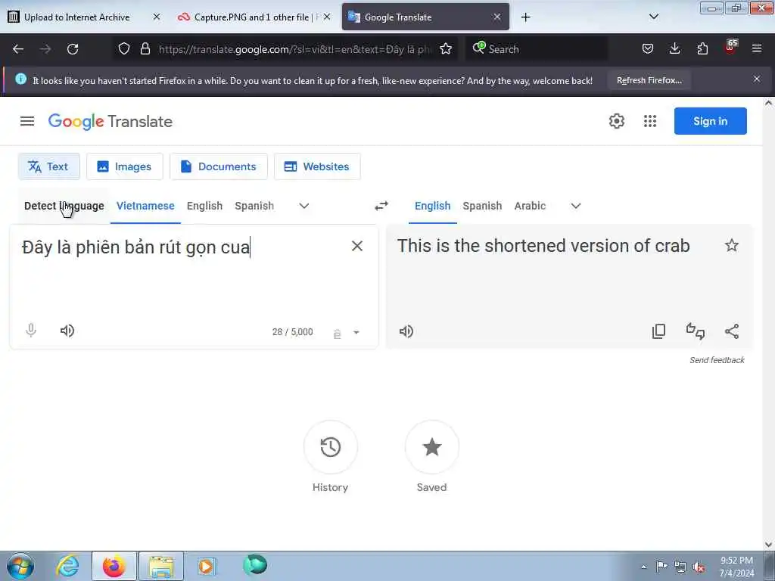The width and height of the screenshot is (775, 581).
Task: Click Send feedback link
Action: pyautogui.click(x=717, y=360)
